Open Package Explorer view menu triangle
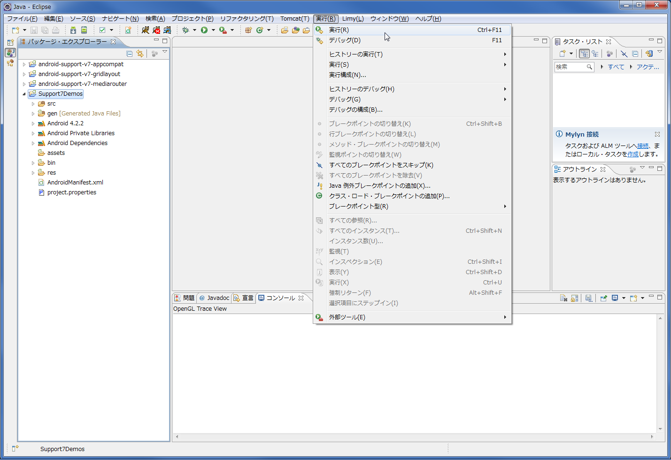 (x=165, y=52)
